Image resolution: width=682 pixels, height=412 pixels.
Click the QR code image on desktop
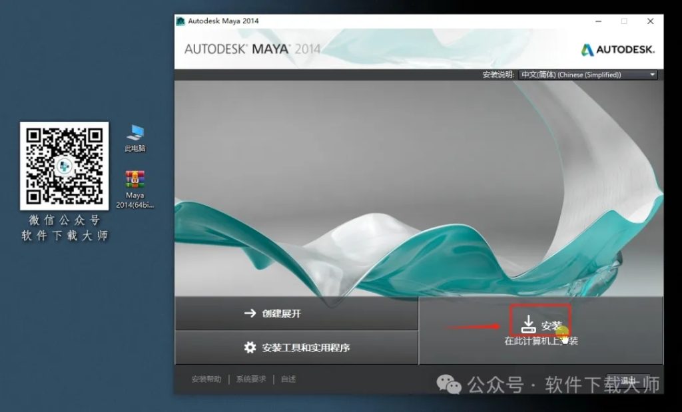coord(65,166)
